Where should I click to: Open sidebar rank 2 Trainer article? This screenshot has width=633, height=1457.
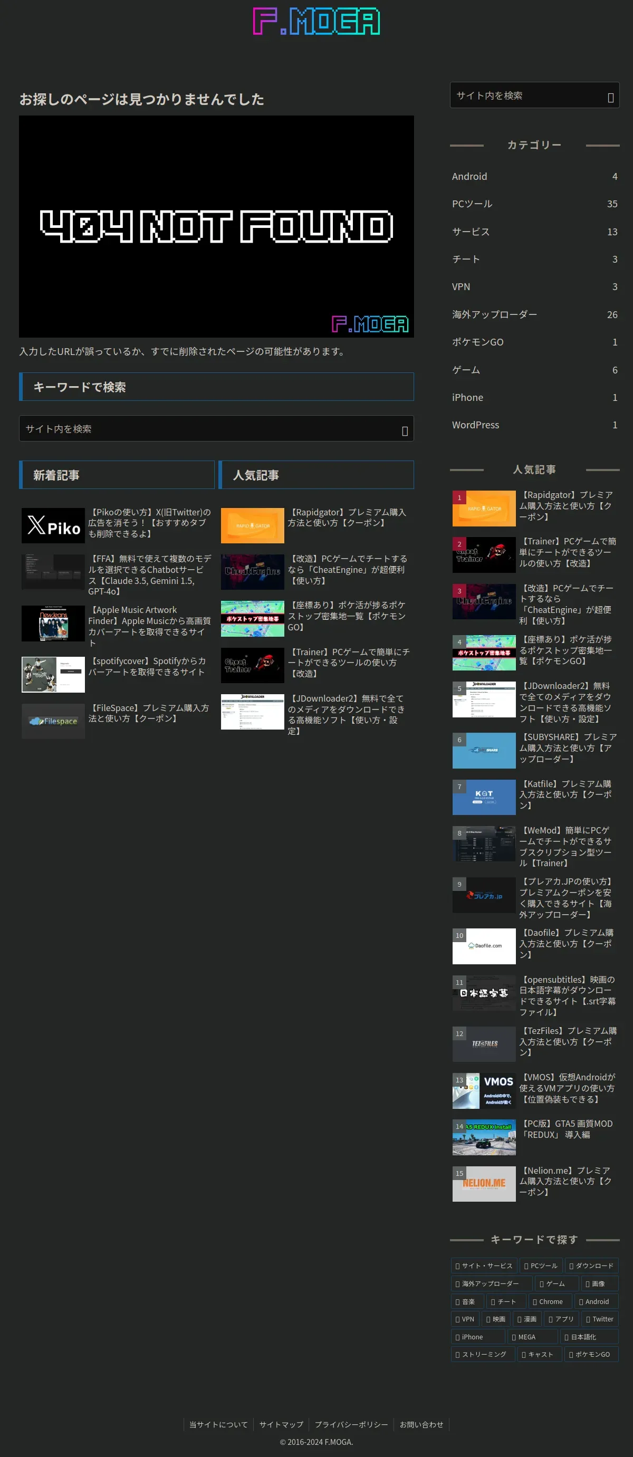(x=534, y=554)
